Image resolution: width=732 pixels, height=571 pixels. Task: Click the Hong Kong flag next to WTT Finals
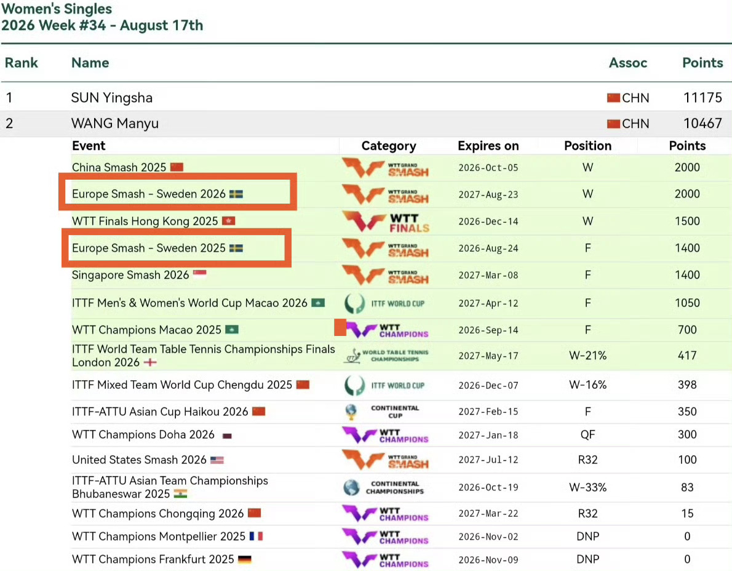tap(228, 221)
